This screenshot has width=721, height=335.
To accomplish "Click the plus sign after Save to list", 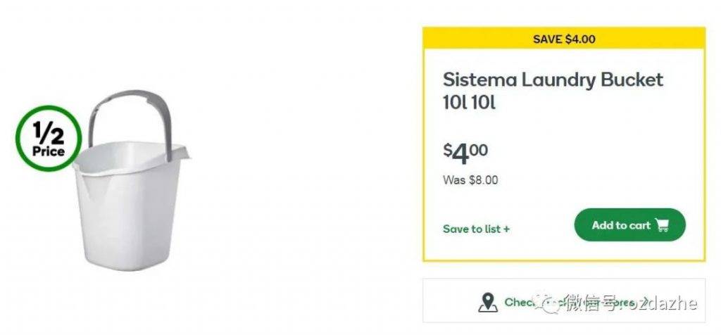I will point(506,229).
